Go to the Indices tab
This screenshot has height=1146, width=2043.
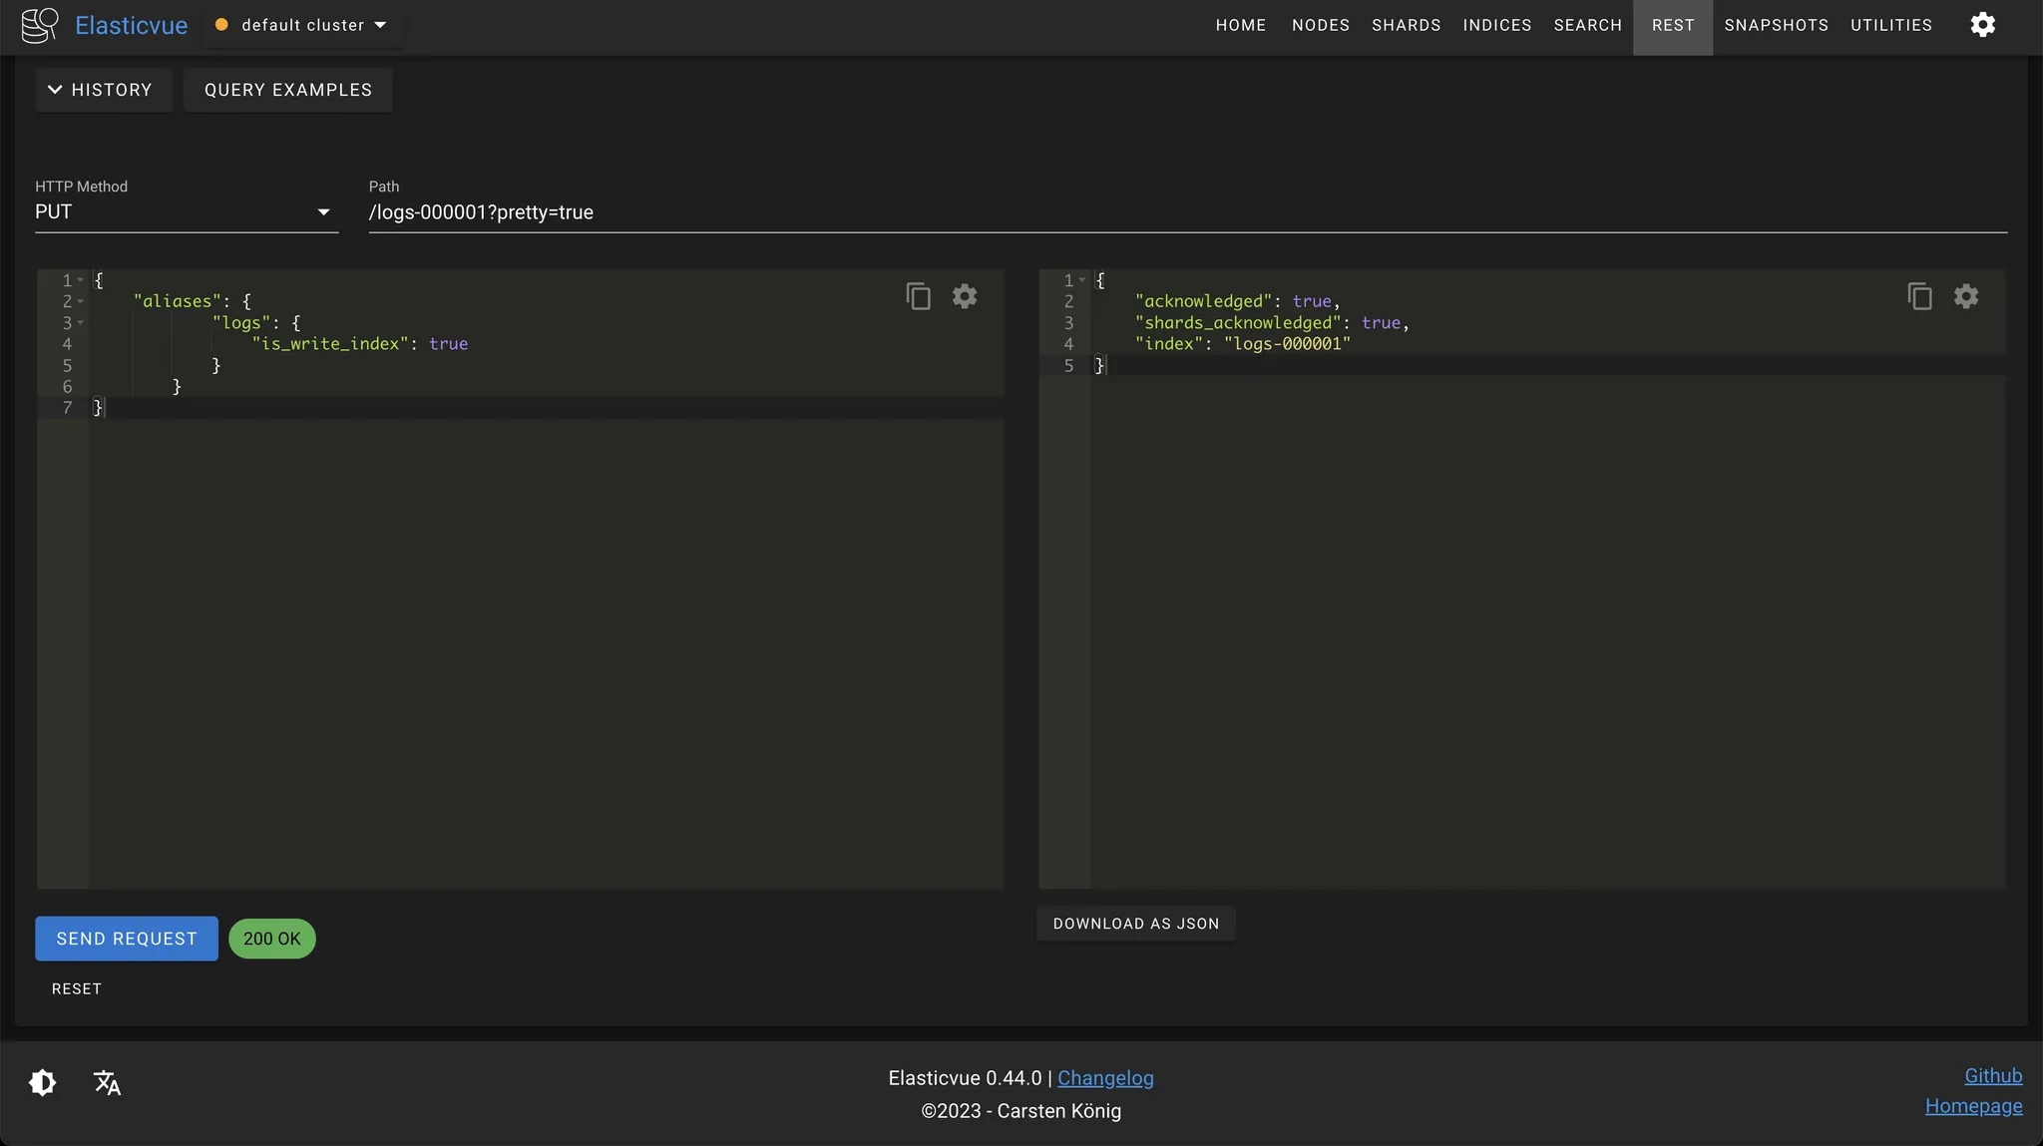(1496, 25)
